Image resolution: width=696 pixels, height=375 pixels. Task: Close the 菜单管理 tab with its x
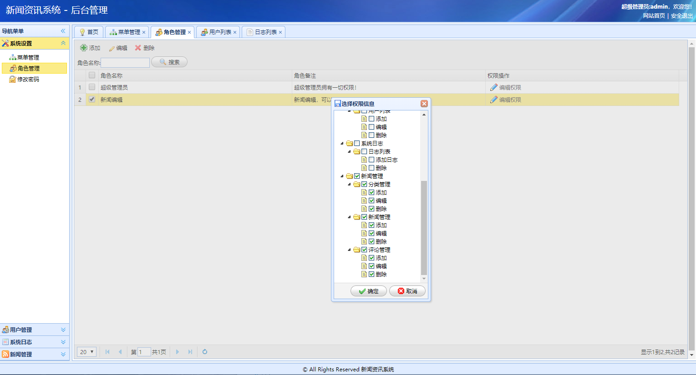144,32
